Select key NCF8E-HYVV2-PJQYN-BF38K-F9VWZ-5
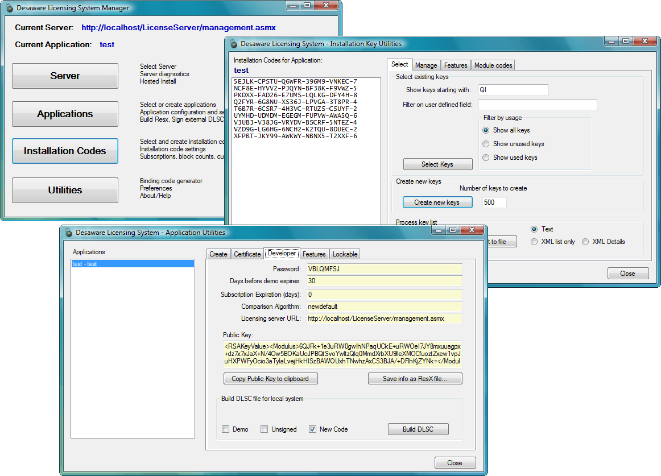Screen dimensions: 661x476 (x=295, y=88)
